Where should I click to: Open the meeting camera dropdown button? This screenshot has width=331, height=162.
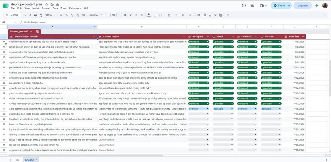click(263, 6)
